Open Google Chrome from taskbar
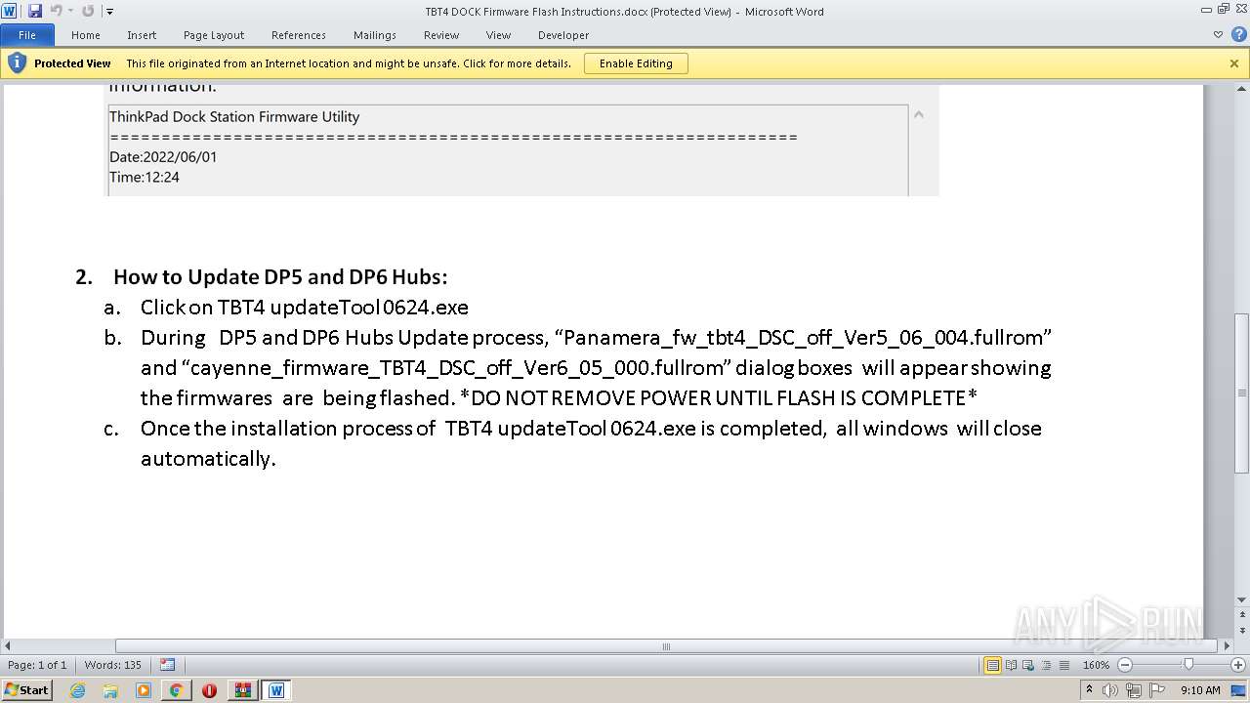 pos(177,690)
